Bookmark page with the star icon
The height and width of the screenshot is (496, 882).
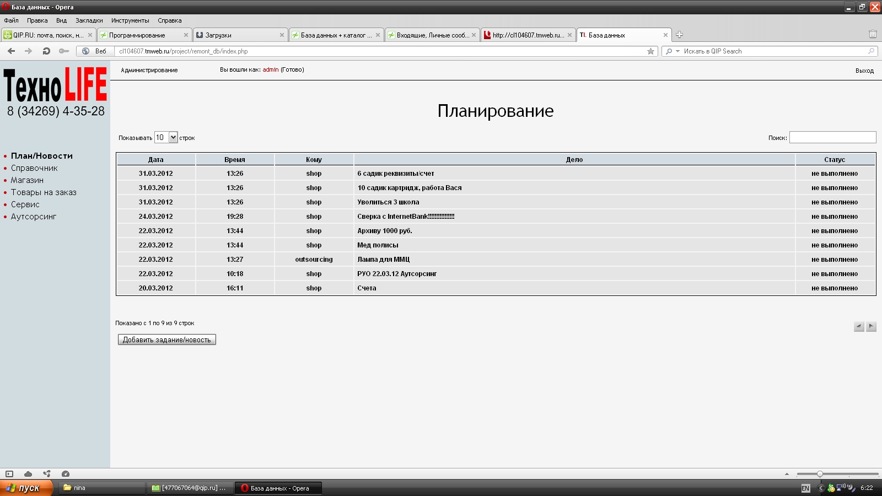click(650, 51)
